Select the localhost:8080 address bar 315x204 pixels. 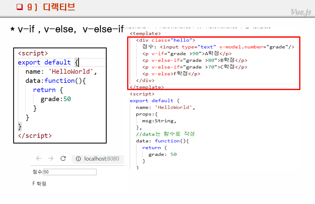[x=98, y=159]
